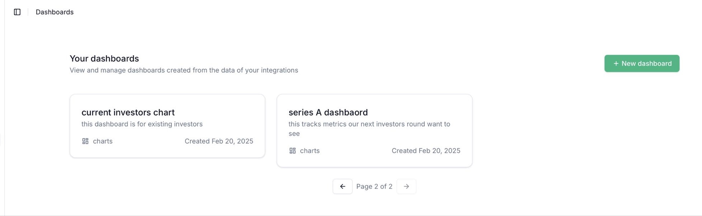Click charts label on current investors card
This screenshot has height=216, width=702.
click(103, 141)
